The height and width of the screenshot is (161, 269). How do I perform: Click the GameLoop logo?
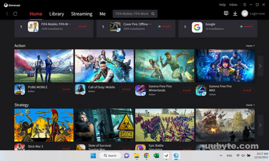(x=12, y=5)
